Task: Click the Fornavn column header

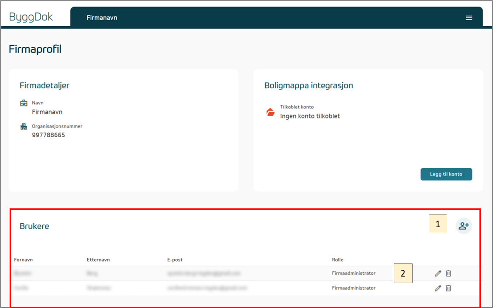Action: [23, 260]
